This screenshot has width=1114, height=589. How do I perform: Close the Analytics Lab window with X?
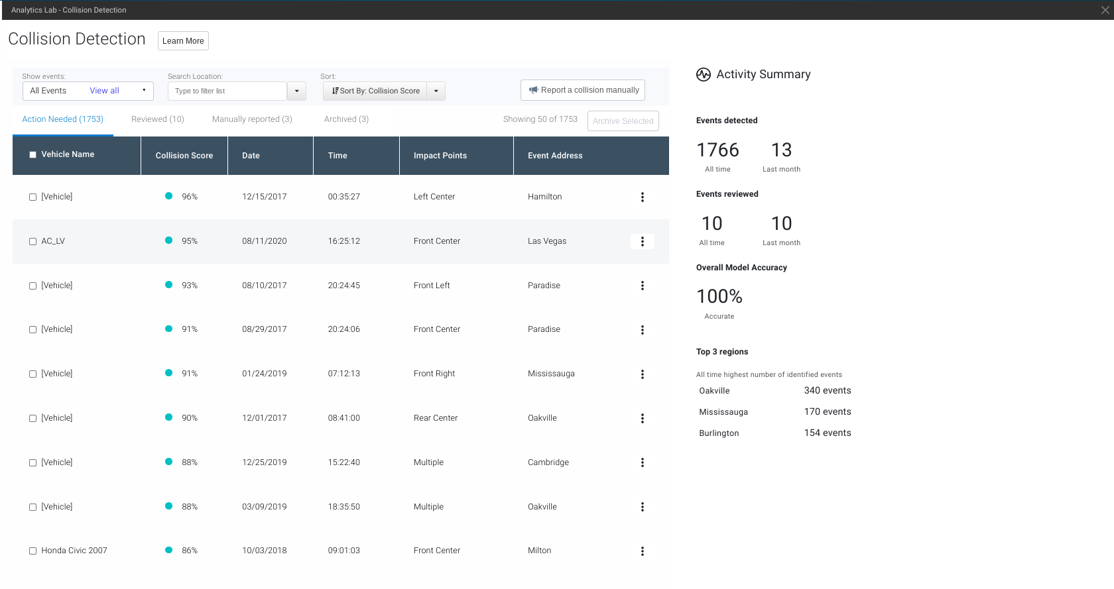pos(1105,10)
